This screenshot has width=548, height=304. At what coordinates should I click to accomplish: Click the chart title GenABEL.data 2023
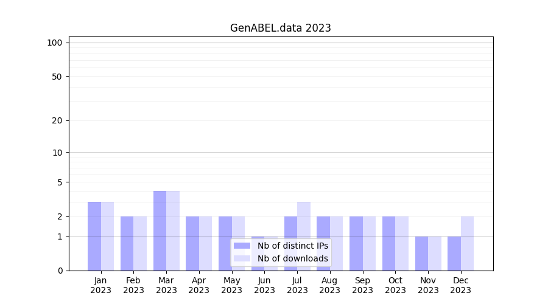280,28
